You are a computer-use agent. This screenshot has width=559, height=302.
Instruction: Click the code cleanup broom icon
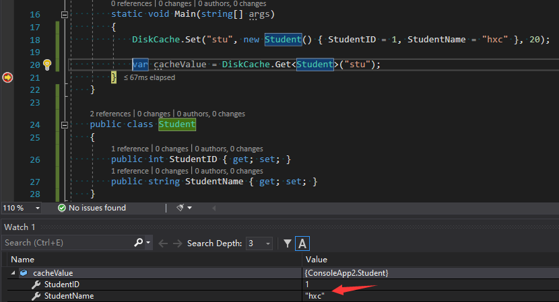[x=180, y=208]
